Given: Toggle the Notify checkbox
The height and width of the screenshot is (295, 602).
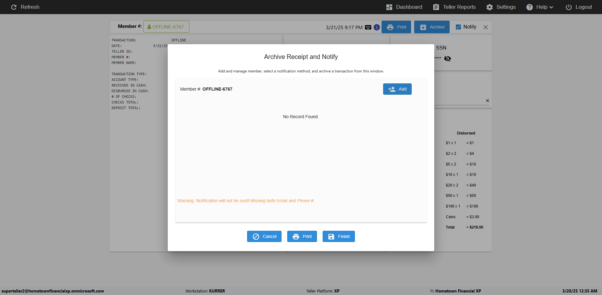Looking at the screenshot, I should coord(458,27).
